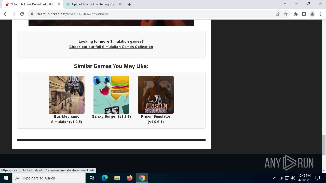Reload the steamunlocked page

22,14
